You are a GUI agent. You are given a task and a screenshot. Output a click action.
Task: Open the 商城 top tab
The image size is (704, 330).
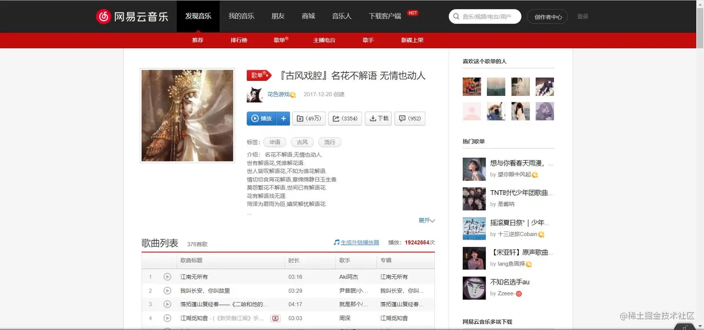tap(308, 16)
